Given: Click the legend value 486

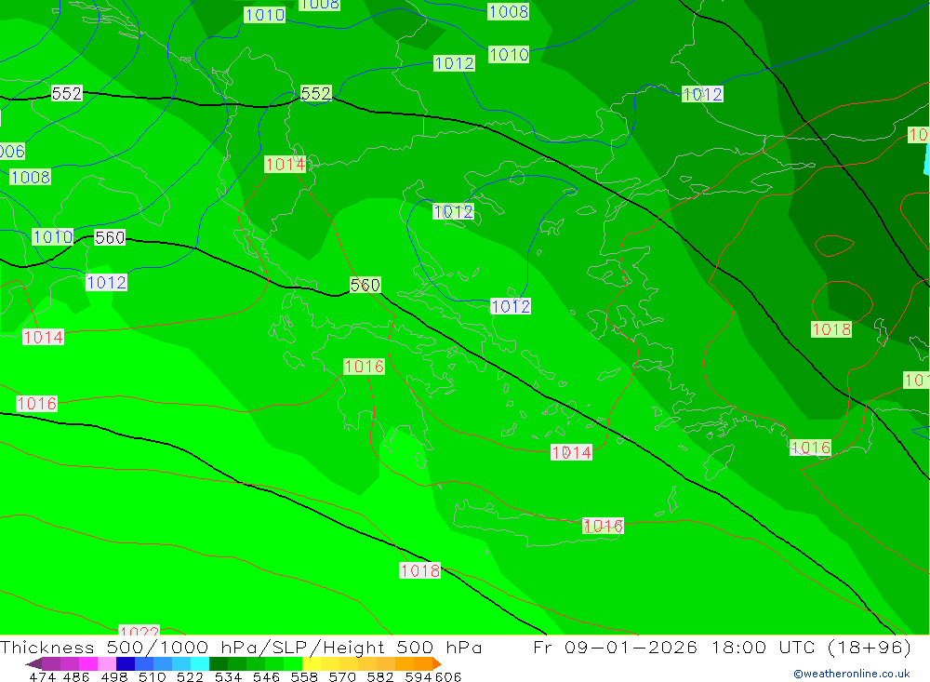Looking at the screenshot, I should [76, 676].
